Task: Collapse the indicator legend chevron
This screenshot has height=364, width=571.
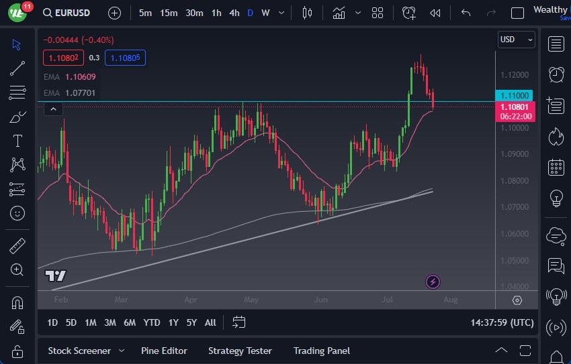Action: [x=53, y=109]
